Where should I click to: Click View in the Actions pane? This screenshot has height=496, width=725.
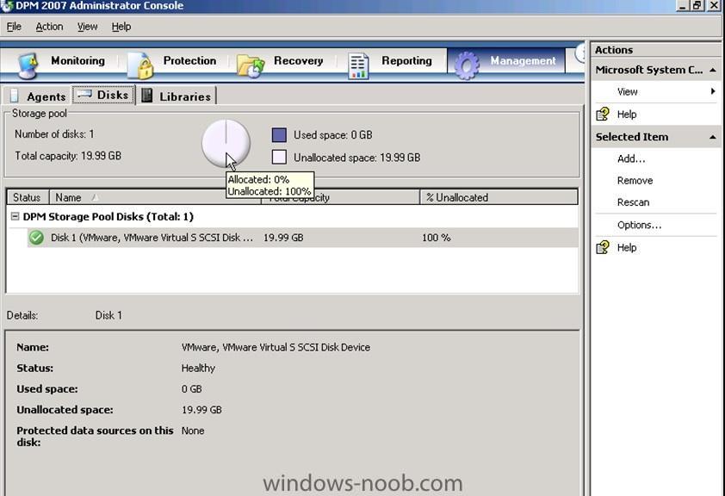point(627,91)
